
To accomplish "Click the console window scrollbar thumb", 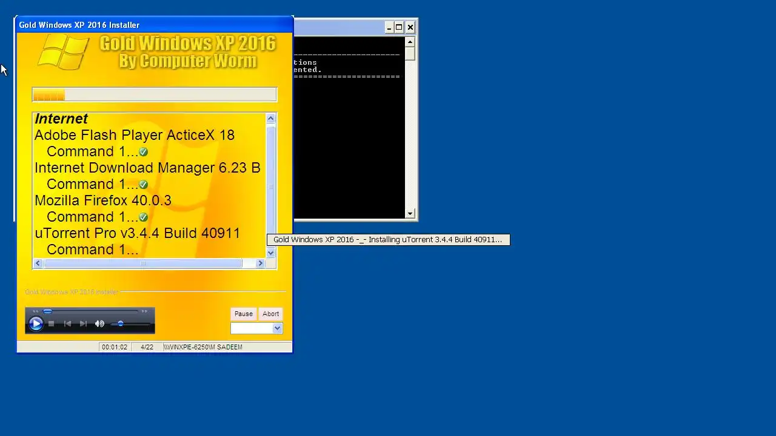I will [x=410, y=53].
